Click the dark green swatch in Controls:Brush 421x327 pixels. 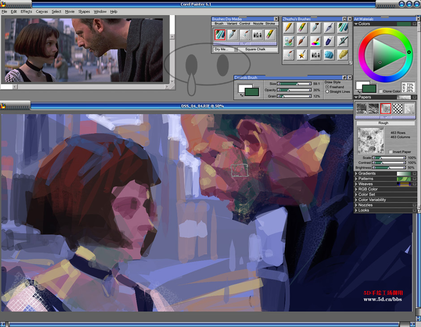pos(252,92)
